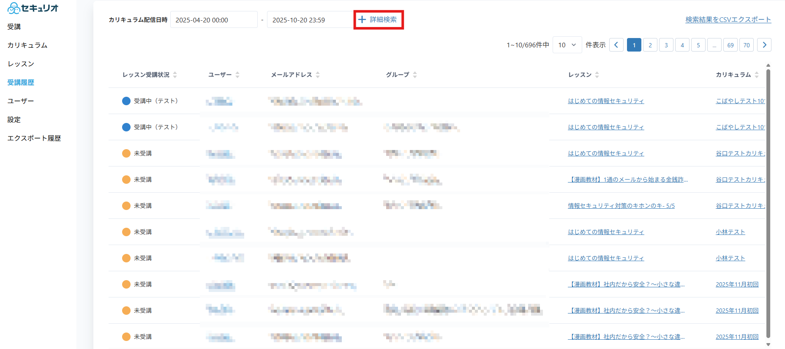Go to previous page arrow

tap(616, 45)
